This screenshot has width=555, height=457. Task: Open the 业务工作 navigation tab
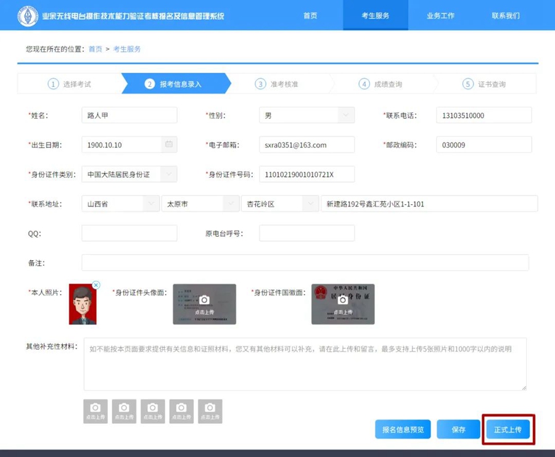pyautogui.click(x=440, y=15)
